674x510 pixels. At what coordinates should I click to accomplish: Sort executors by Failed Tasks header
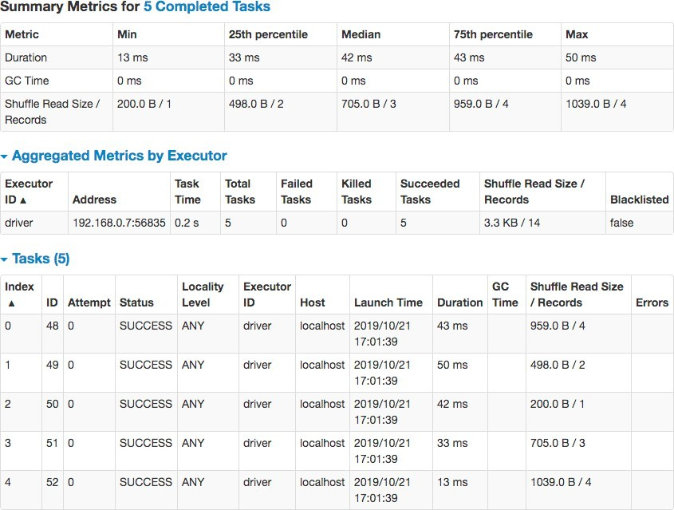pyautogui.click(x=297, y=192)
